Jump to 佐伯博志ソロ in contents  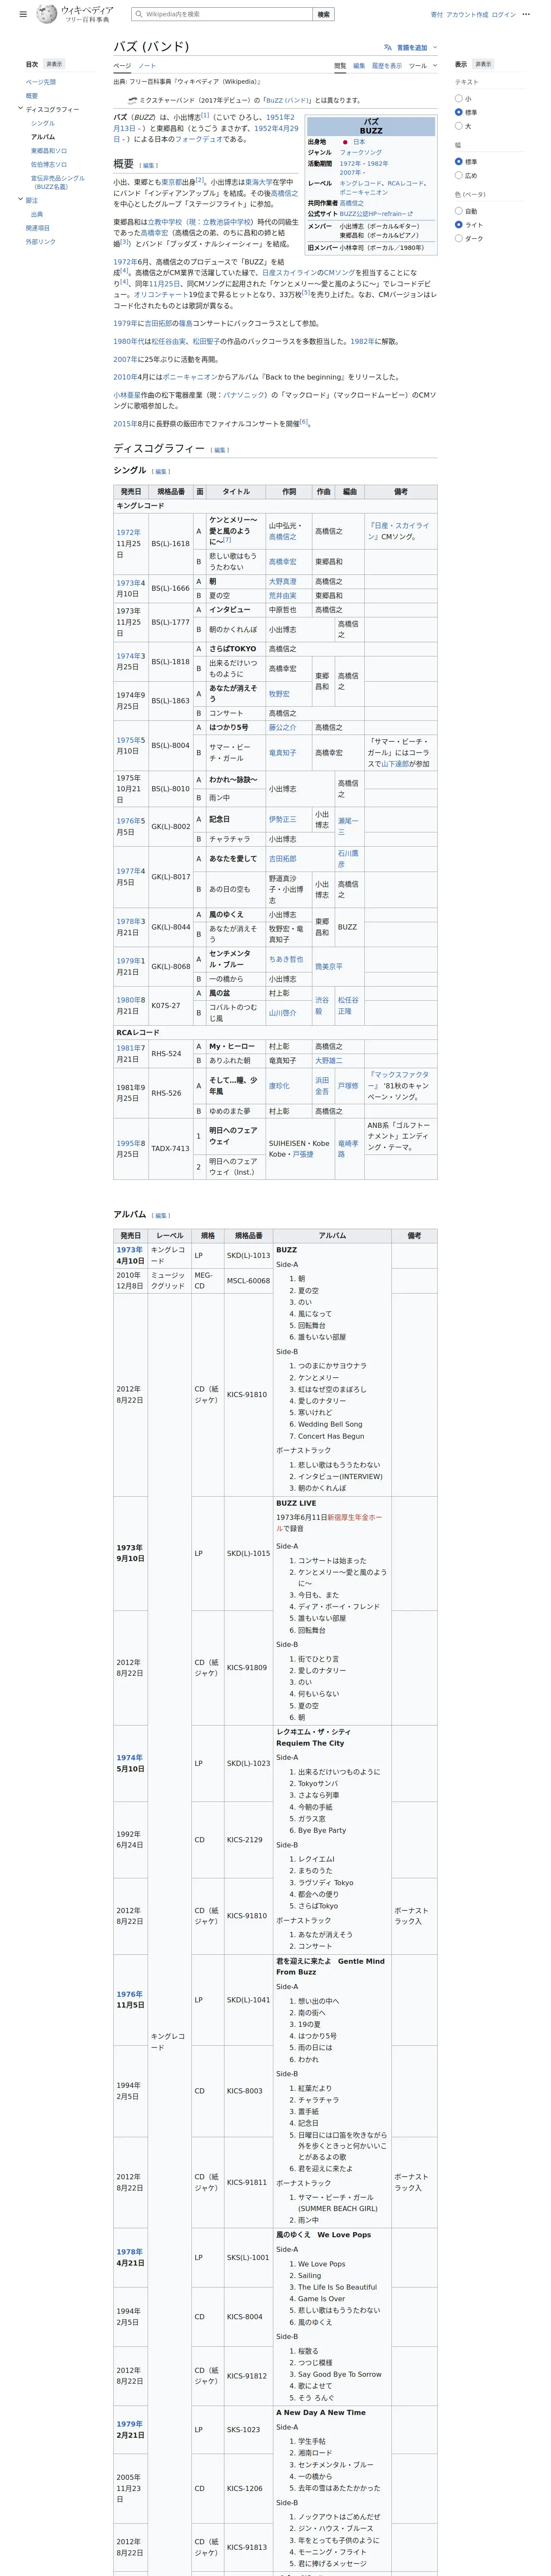click(x=49, y=164)
